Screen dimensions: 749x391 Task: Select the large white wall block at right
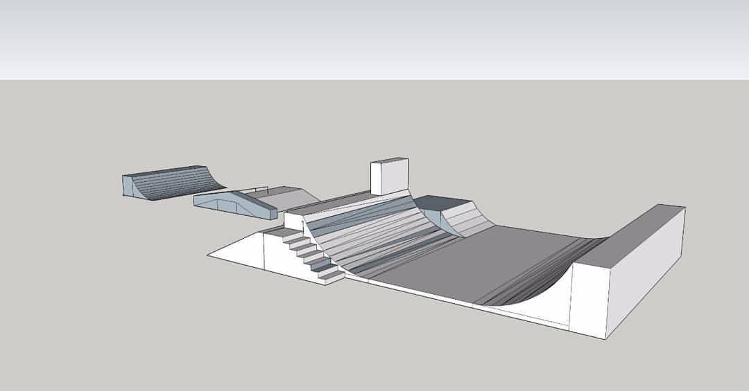(628, 272)
